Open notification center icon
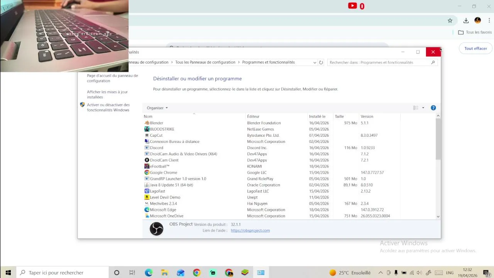 point(486,273)
